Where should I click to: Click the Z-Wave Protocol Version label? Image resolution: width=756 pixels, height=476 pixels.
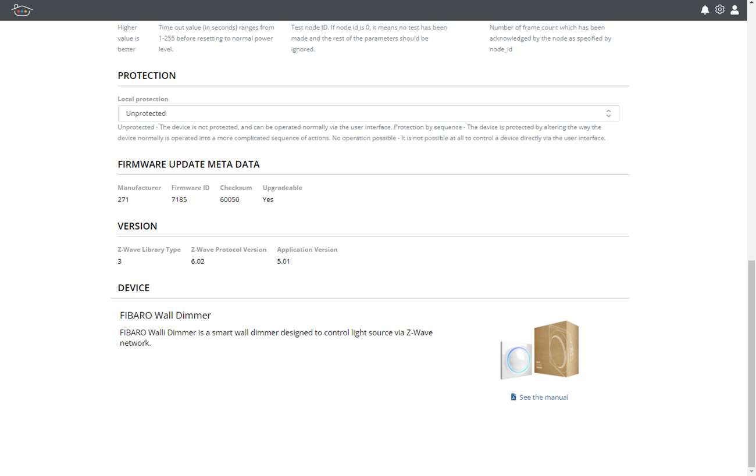coord(229,250)
